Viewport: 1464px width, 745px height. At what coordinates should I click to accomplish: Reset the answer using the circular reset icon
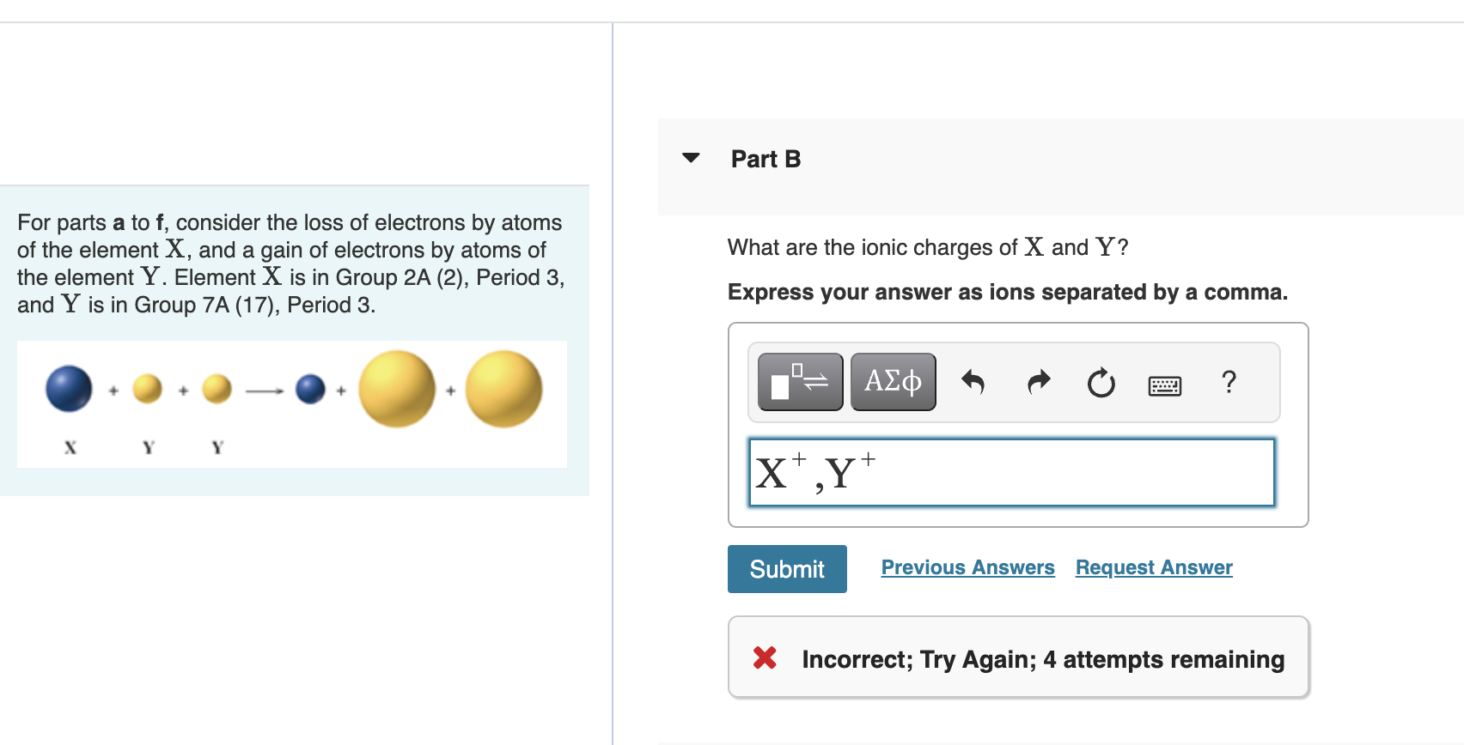coord(1101,384)
